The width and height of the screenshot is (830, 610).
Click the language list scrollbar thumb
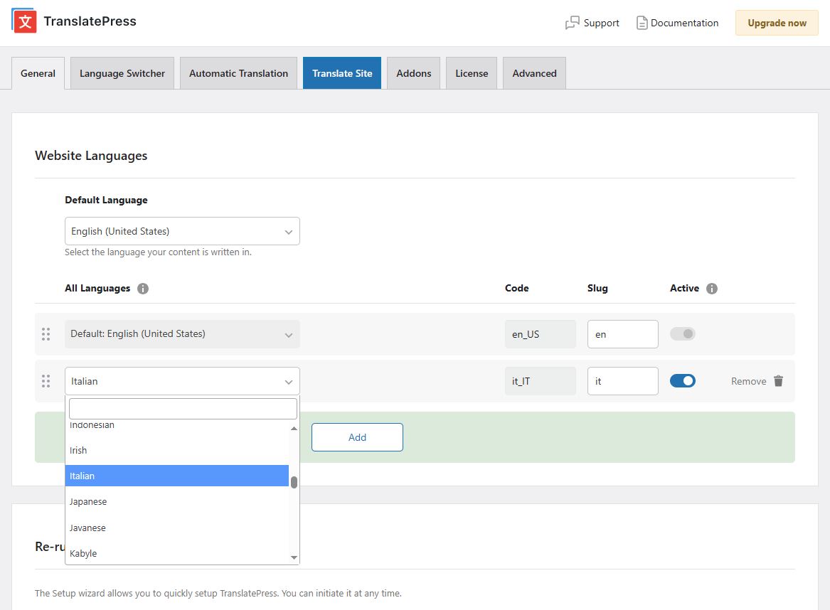pos(294,482)
